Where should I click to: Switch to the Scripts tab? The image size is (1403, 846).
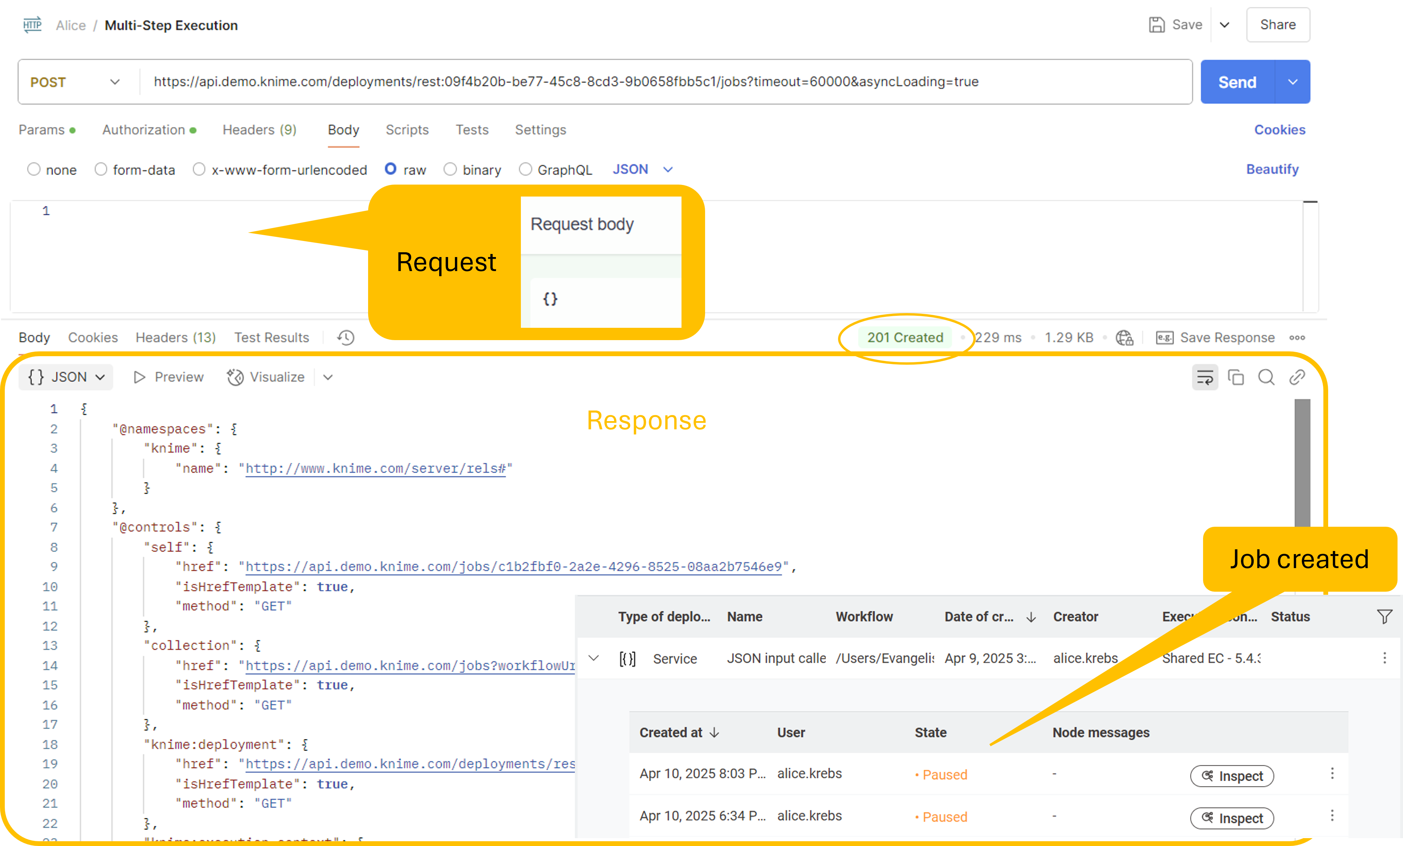(407, 130)
